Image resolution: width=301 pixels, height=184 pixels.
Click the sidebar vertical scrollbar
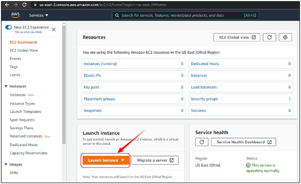tap(64, 85)
